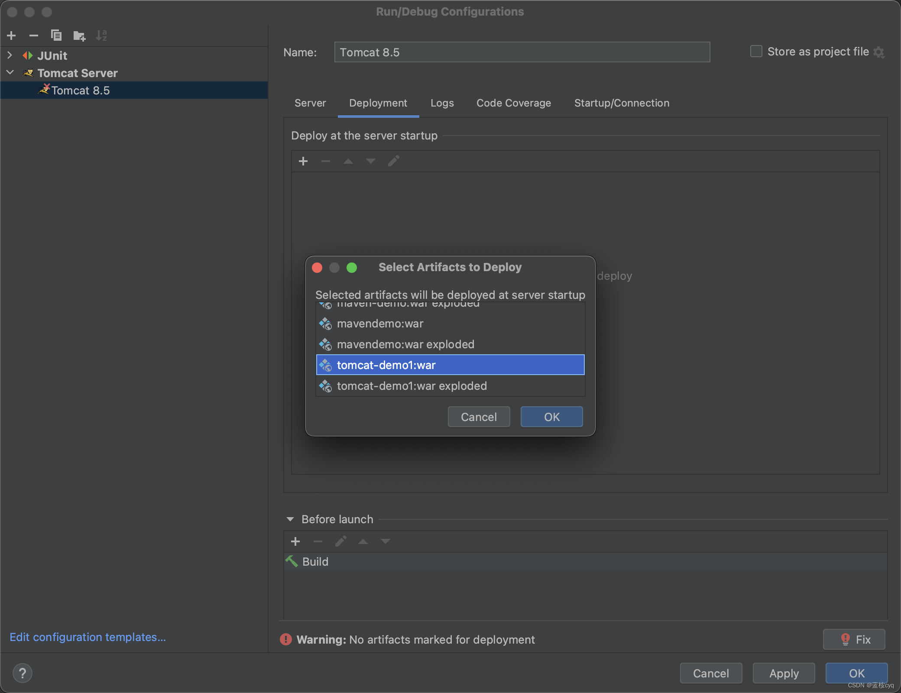Click the Fix warning button

click(x=854, y=639)
